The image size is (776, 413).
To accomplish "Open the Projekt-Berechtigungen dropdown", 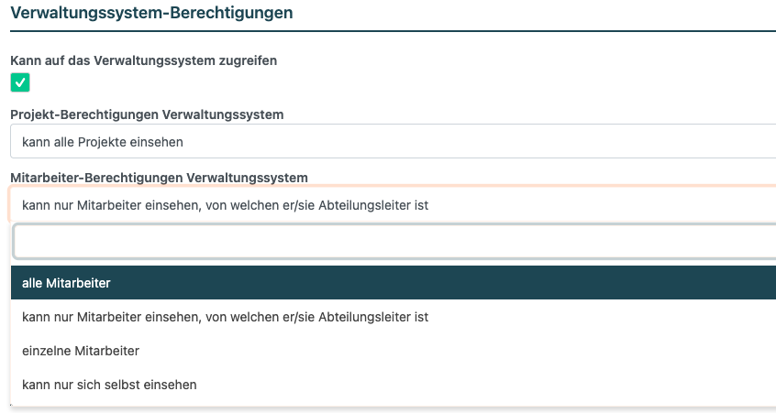I will pos(393,142).
